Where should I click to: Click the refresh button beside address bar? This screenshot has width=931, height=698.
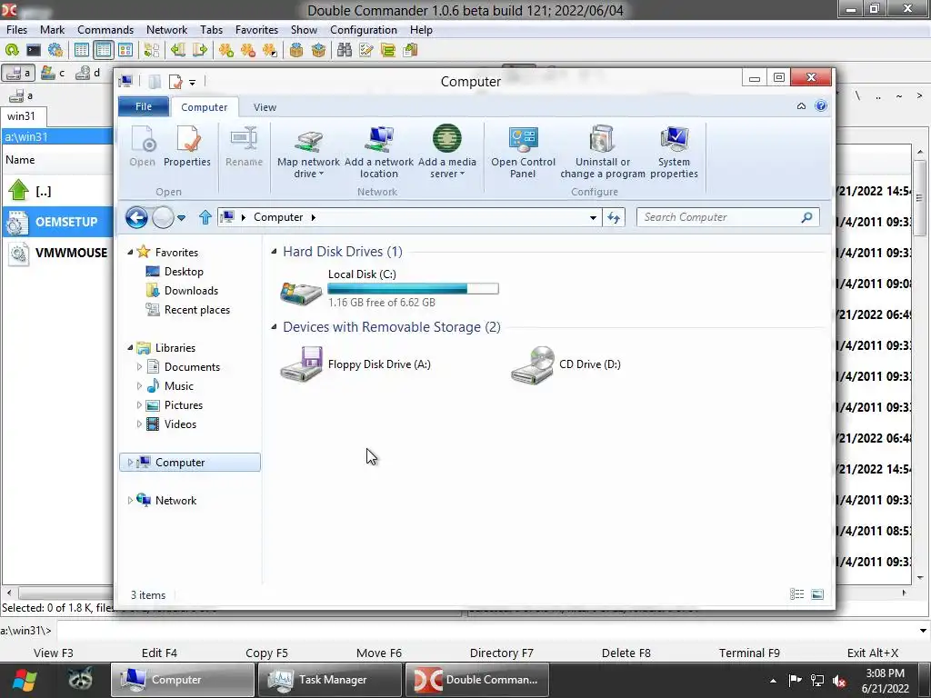click(x=614, y=217)
